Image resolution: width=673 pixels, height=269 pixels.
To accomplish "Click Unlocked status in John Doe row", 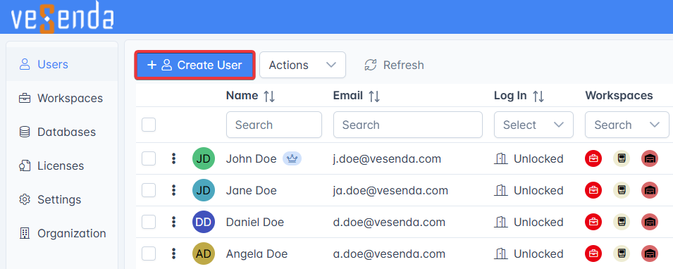I will pos(529,158).
